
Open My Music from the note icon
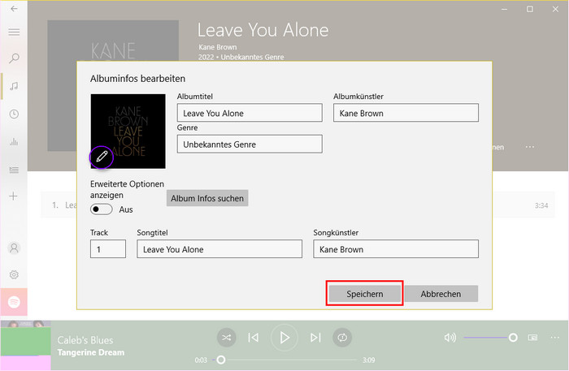tap(14, 86)
